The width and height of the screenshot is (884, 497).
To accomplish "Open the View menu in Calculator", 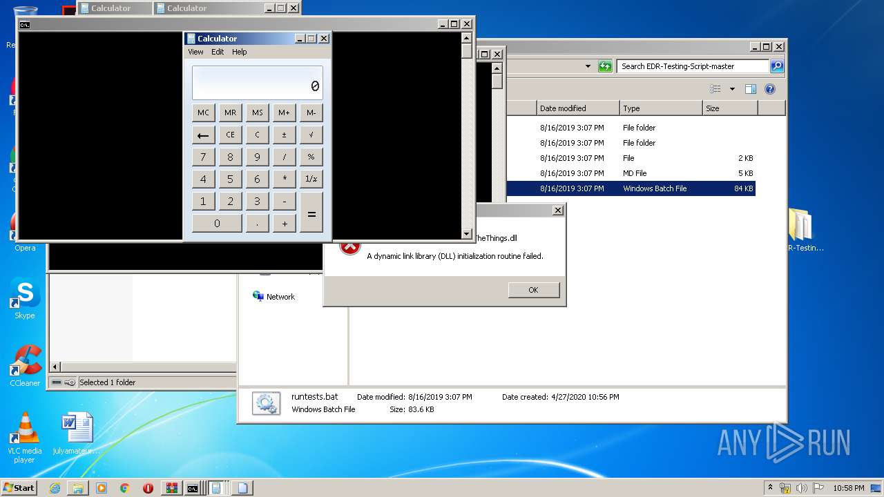I will coord(195,52).
